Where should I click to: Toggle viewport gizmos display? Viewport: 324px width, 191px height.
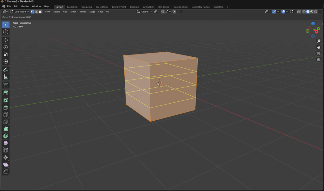pos(274,12)
